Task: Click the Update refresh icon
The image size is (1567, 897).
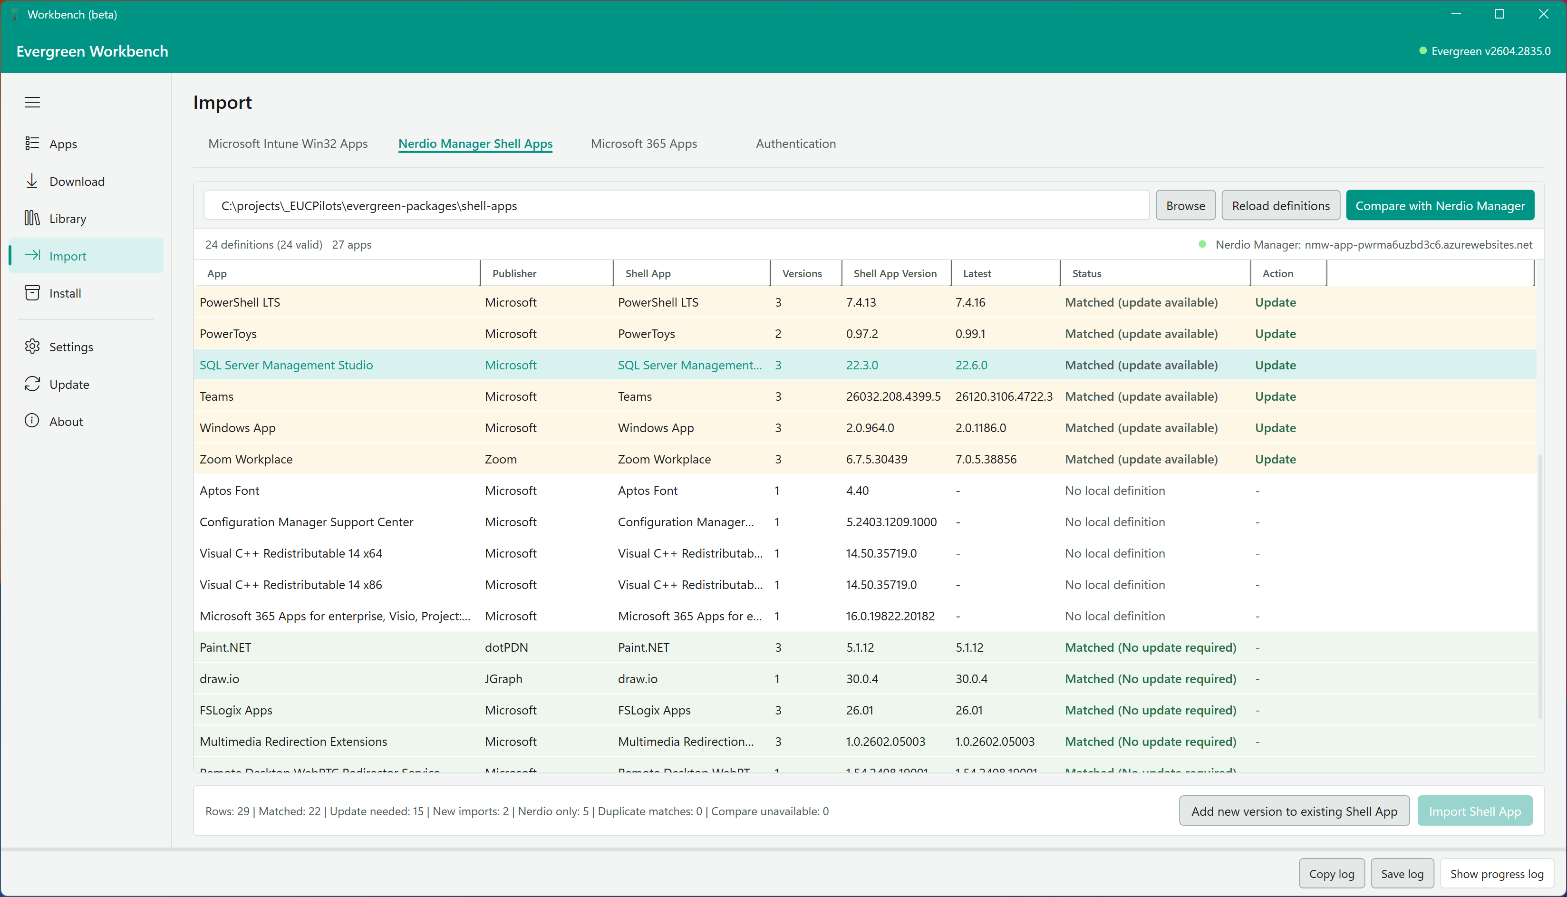Action: pos(32,384)
